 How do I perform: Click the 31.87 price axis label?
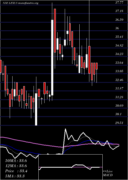(119, 88)
